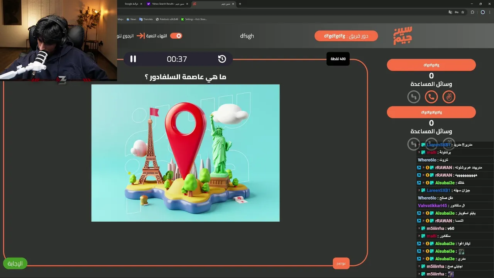This screenshot has width=494, height=278.
Task: Click the translate page icon in address bar
Action: (x=450, y=12)
